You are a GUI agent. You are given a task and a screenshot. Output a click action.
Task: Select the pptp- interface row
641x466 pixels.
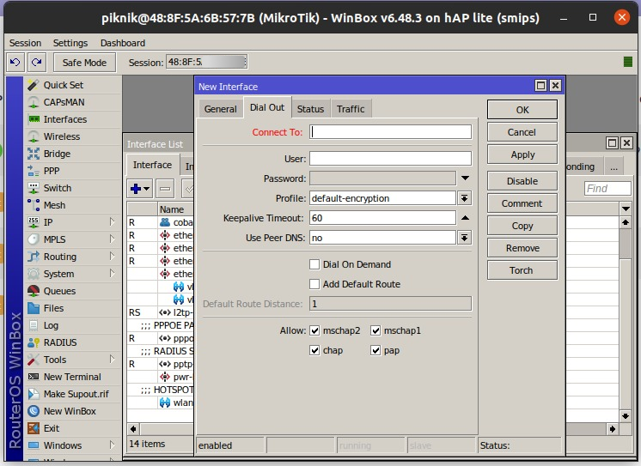[x=160, y=364]
